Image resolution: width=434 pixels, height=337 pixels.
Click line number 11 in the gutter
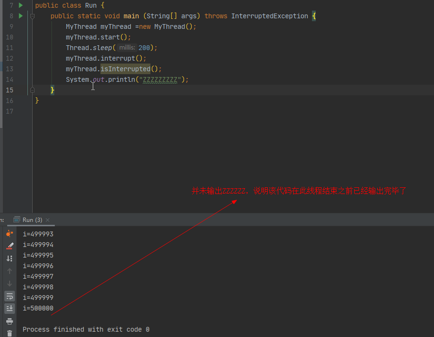click(10, 48)
